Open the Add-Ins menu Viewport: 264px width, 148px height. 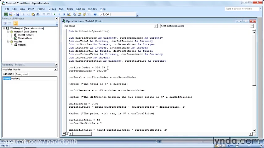pyautogui.click(x=80, y=9)
